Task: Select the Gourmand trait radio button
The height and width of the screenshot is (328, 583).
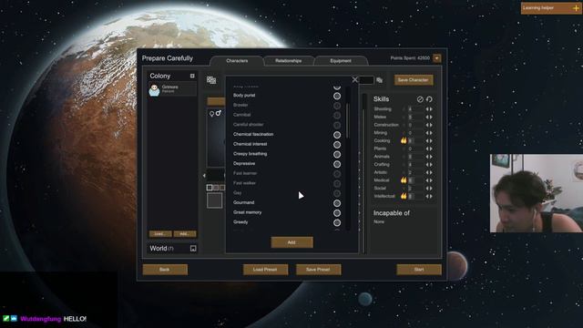Action: coord(337,203)
